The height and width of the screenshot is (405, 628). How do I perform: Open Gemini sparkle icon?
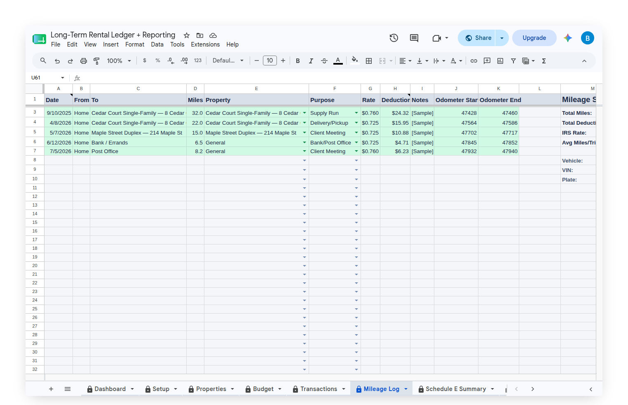point(568,38)
